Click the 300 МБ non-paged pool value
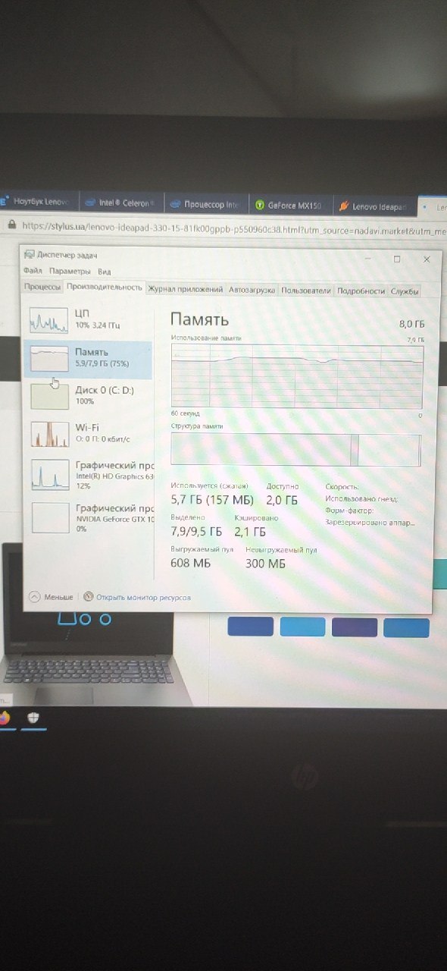Image resolution: width=447 pixels, height=971 pixels. pos(266,564)
